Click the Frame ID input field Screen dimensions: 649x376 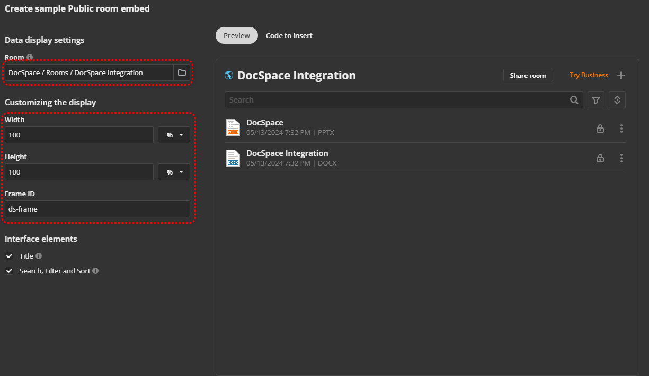point(97,209)
